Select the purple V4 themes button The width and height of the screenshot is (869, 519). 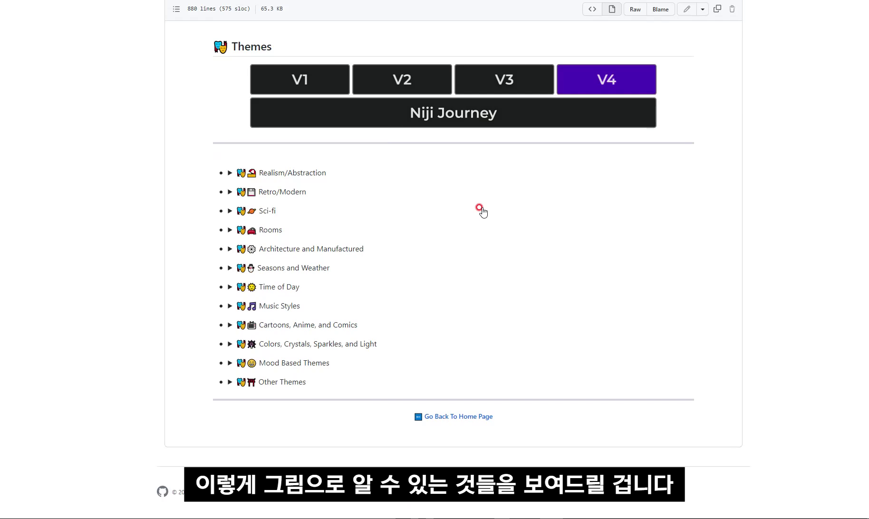click(x=607, y=79)
